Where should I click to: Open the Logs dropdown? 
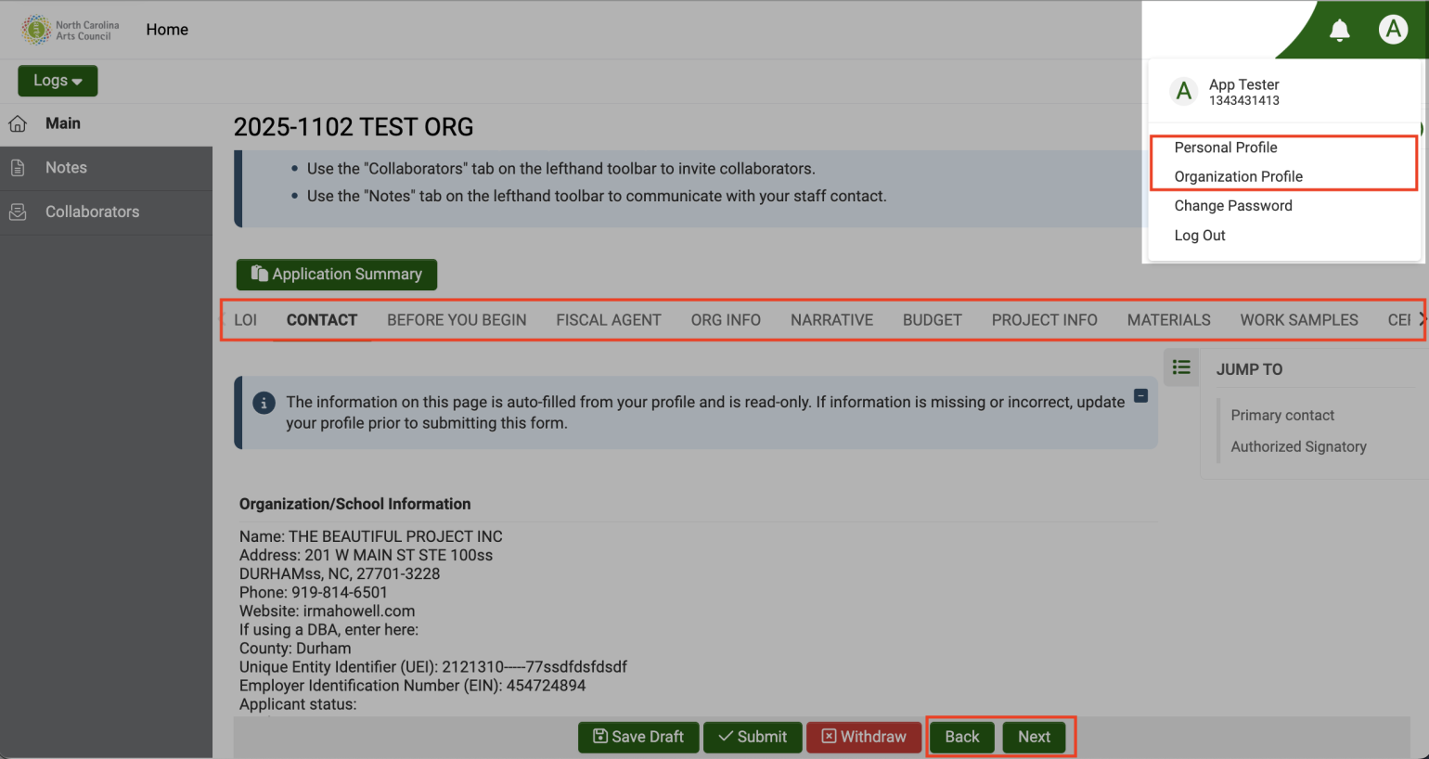click(x=58, y=81)
